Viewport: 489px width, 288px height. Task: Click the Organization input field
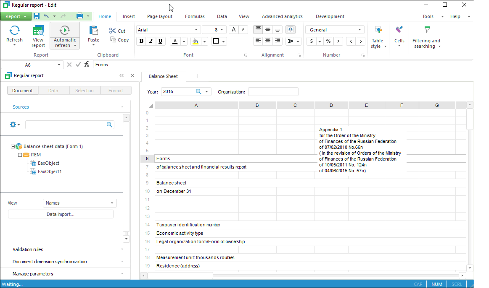[x=273, y=92]
